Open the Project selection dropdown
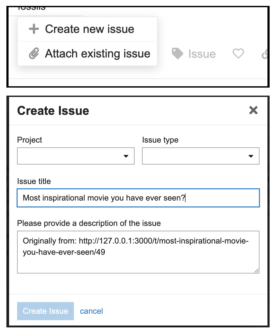The height and width of the screenshot is (333, 276). (76, 156)
